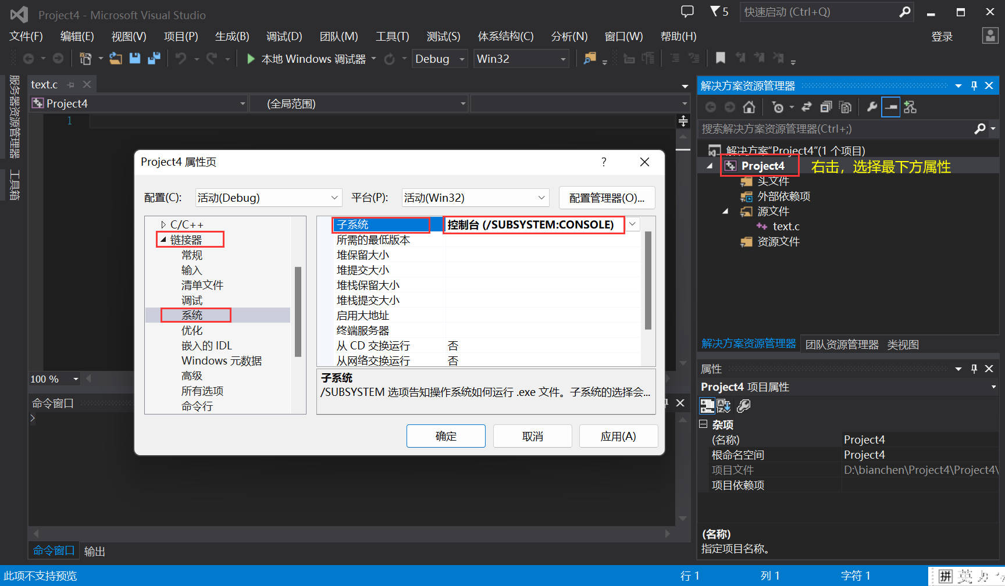
Task: Click the Property Pages wrench in 属性 panel
Action: [x=744, y=406]
